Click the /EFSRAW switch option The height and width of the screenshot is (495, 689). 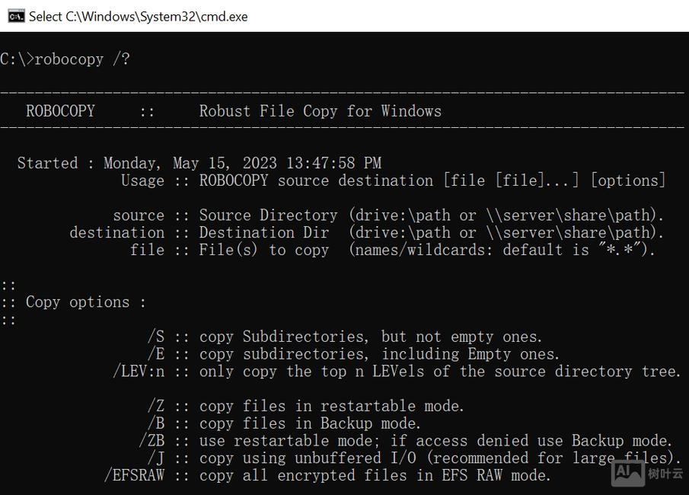pyautogui.click(x=134, y=475)
